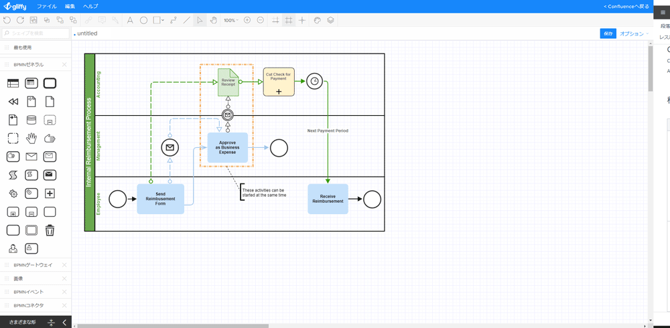The height and width of the screenshot is (328, 670).
Task: Click the Next Payment Period label
Action: 328,131
